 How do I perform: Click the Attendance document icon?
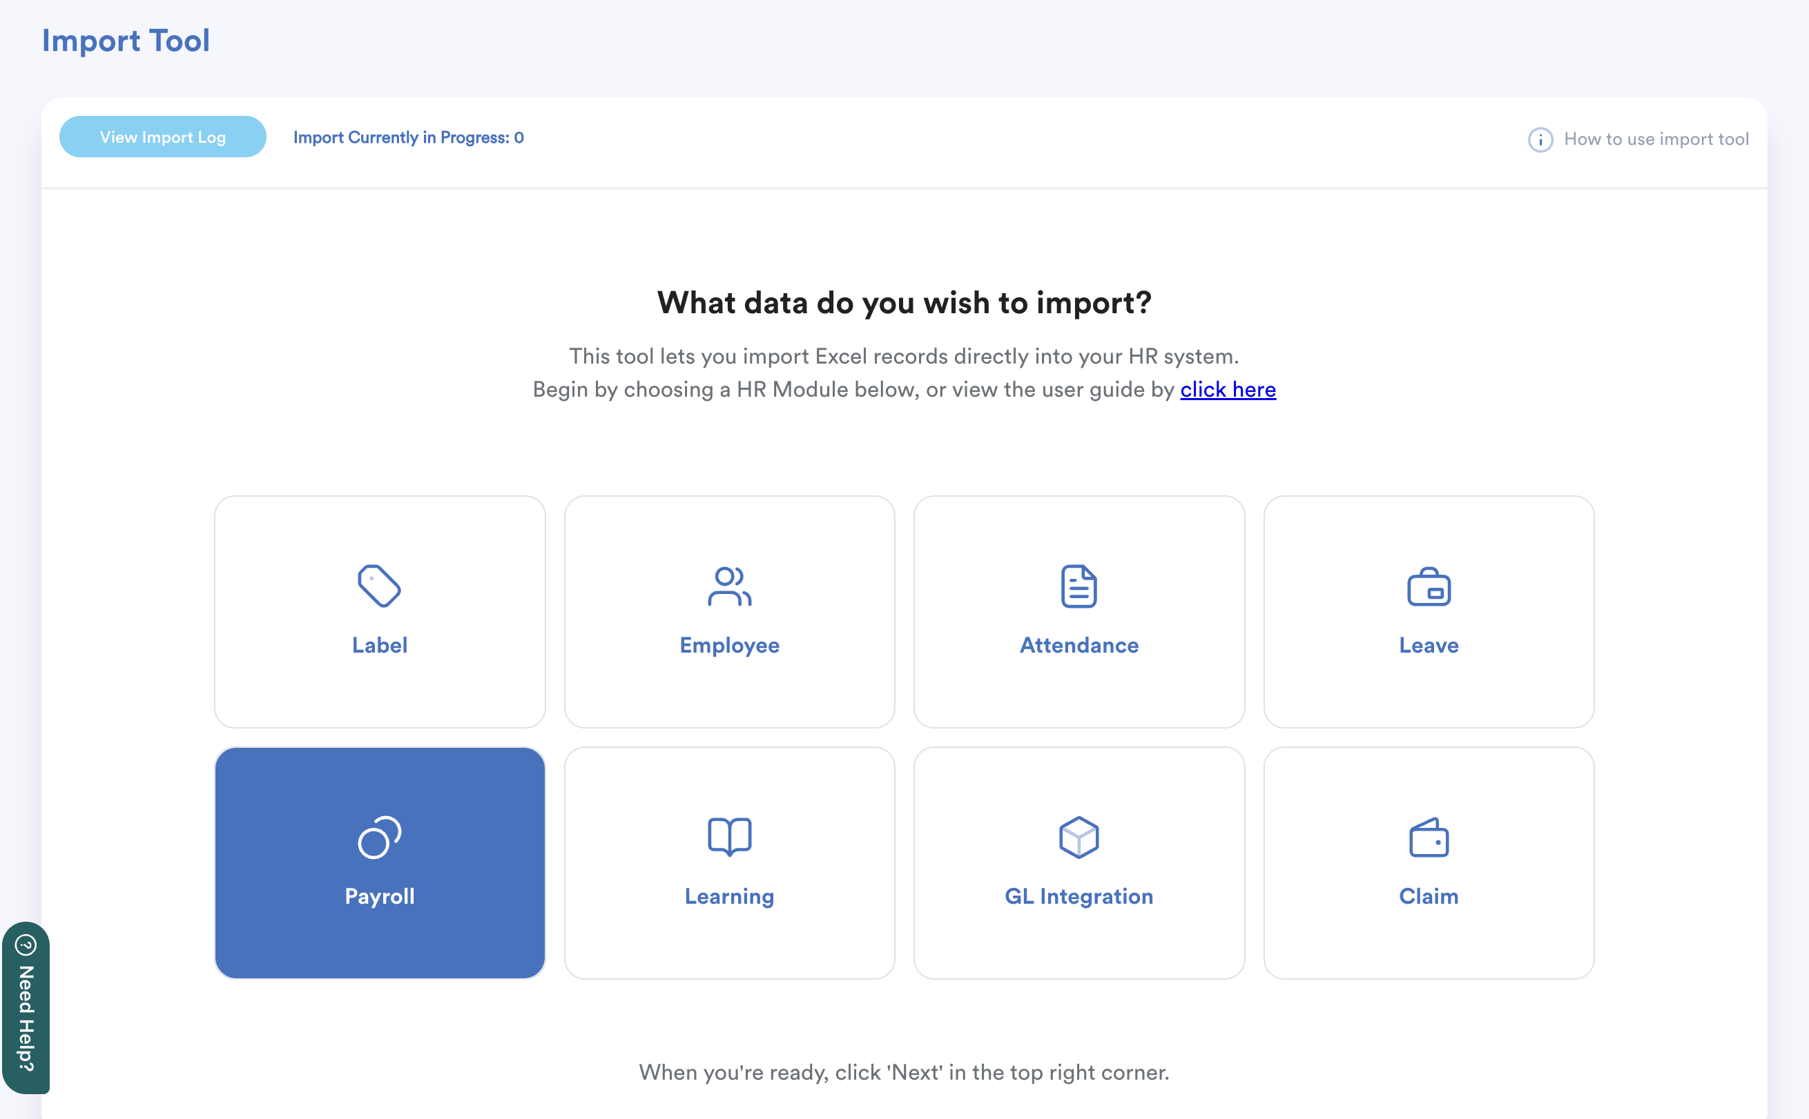[x=1079, y=586]
